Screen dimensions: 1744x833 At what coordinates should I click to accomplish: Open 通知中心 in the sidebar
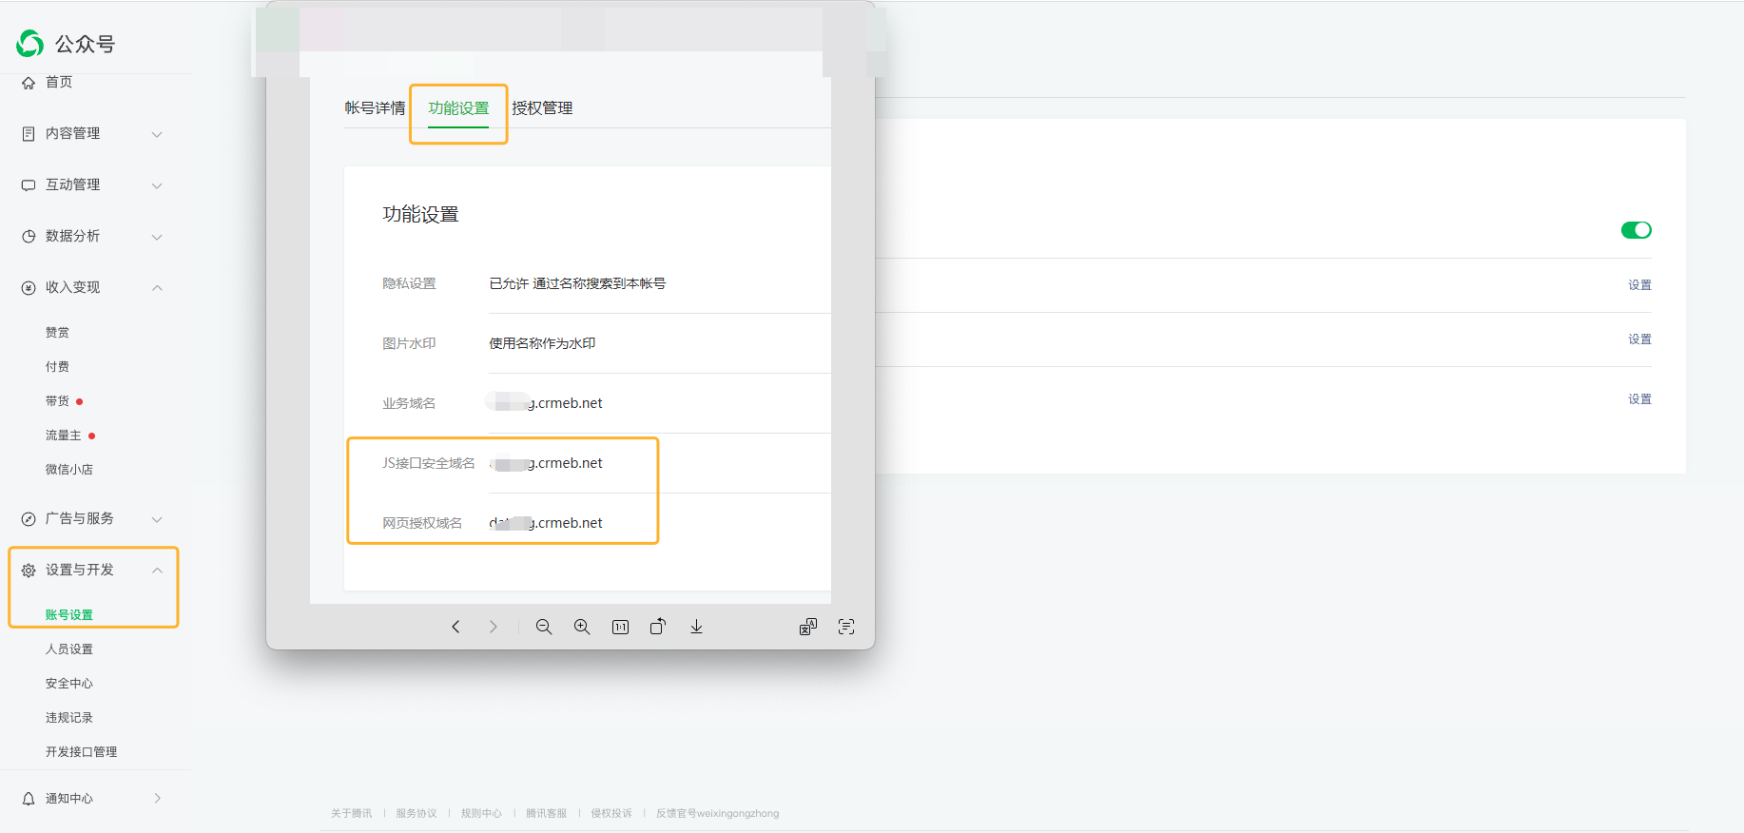tap(69, 799)
